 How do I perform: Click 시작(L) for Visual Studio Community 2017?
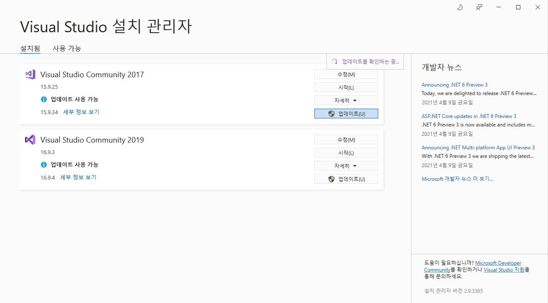pyautogui.click(x=346, y=87)
